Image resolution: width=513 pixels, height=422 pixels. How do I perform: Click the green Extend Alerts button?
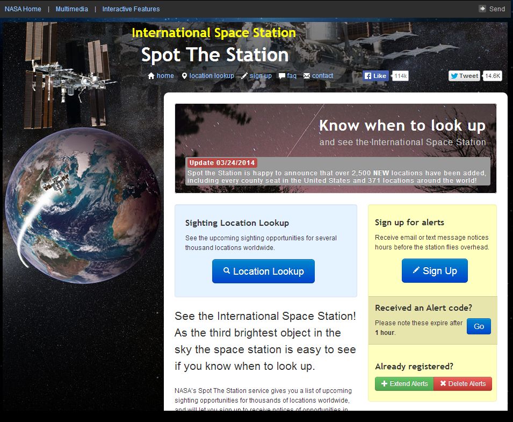click(404, 384)
